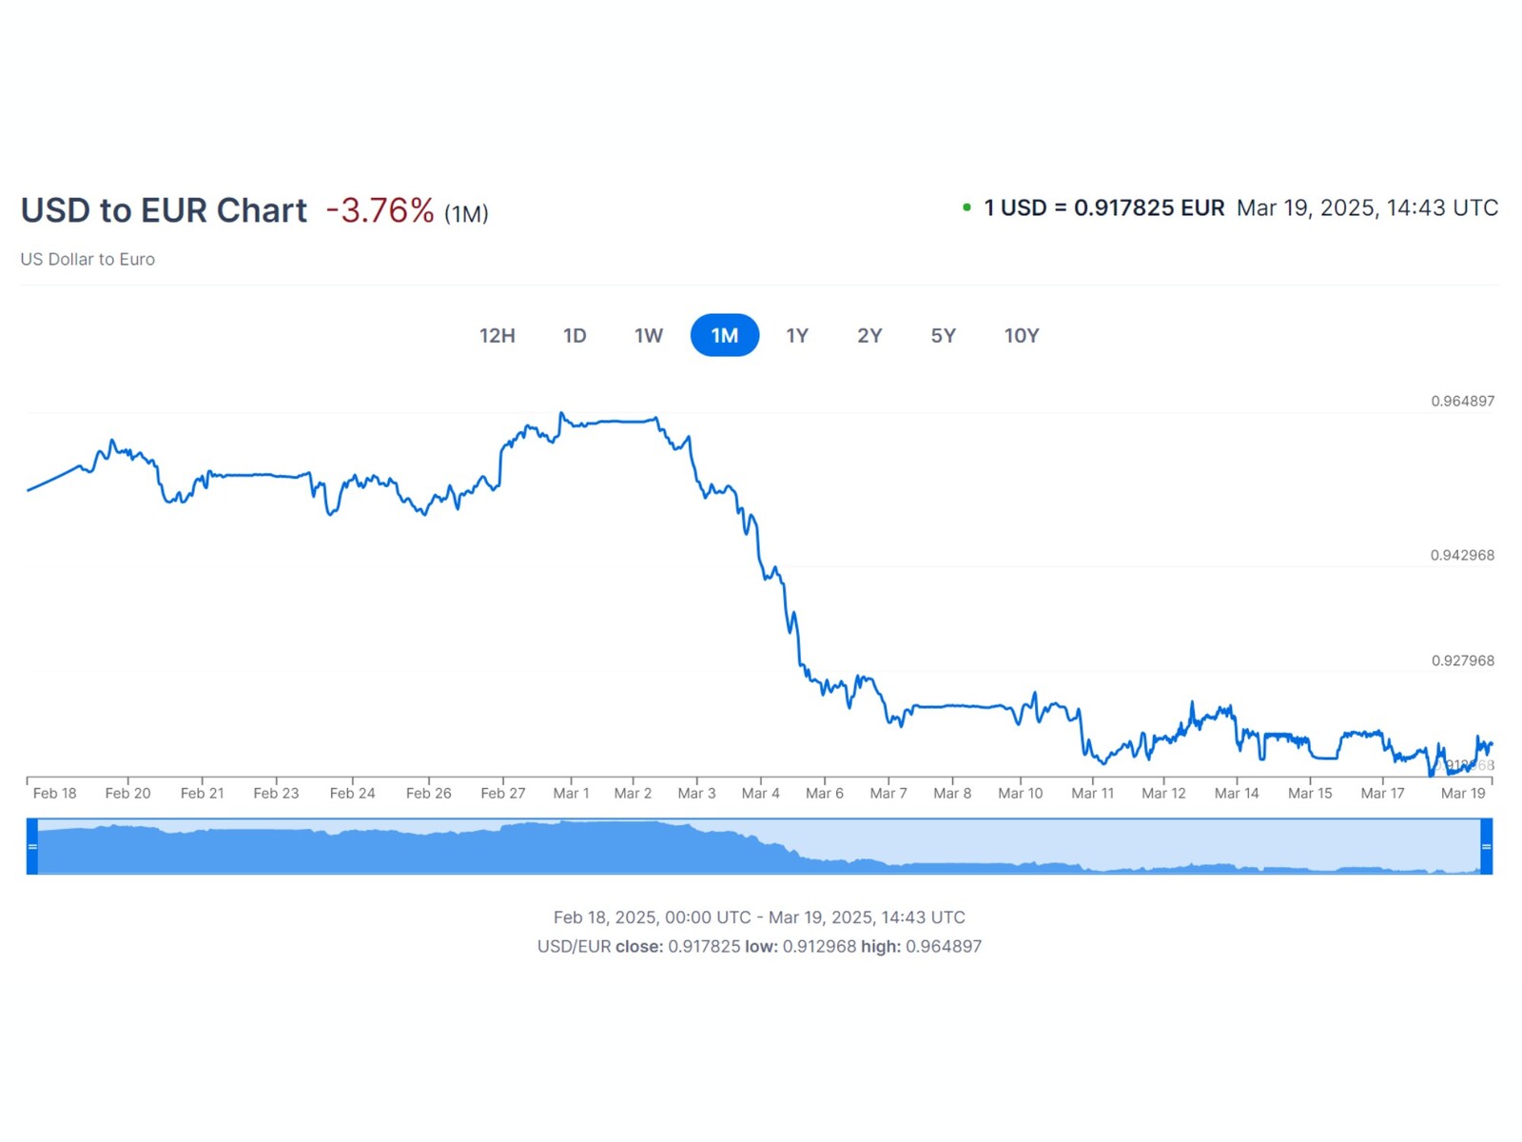The image size is (1522, 1142).
Task: Click the Mar 10 date axis label
Action: 1020,793
